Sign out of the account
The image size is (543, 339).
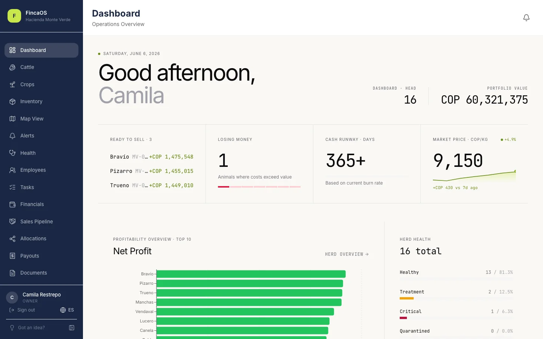pyautogui.click(x=22, y=310)
